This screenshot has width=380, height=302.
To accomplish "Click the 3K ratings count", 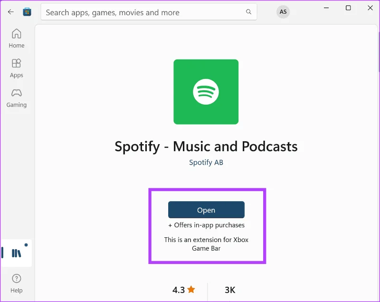I will click(230, 290).
